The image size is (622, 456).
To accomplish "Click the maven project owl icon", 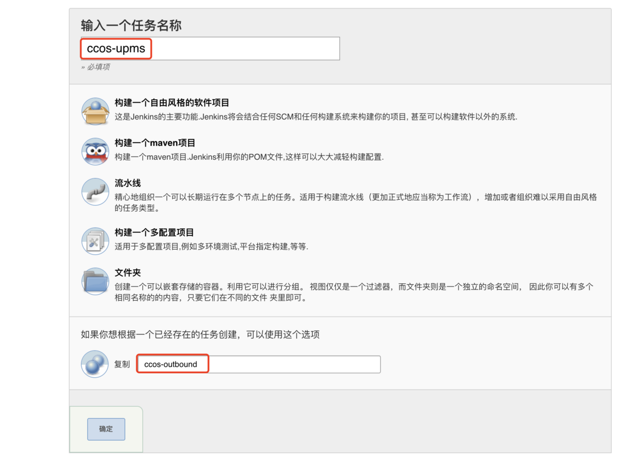I will pos(95,151).
